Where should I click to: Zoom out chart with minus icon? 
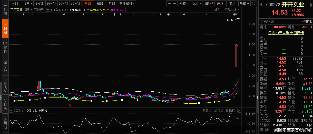tap(175, 4)
